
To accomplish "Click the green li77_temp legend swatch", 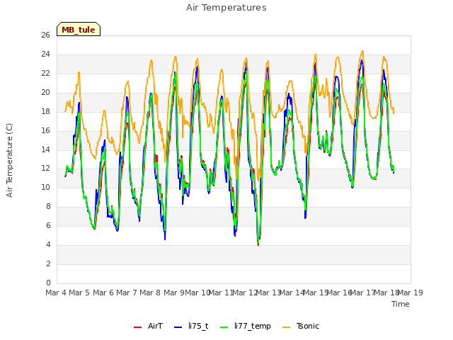I will point(224,327).
